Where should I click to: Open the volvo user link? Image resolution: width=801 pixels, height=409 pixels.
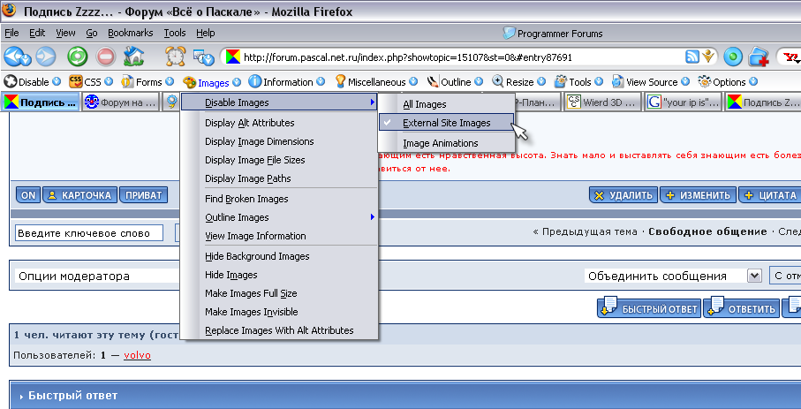(x=138, y=355)
